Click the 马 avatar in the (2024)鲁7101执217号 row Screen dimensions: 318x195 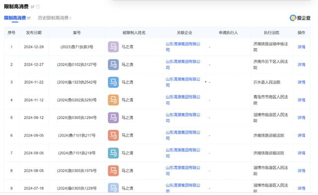(113, 135)
